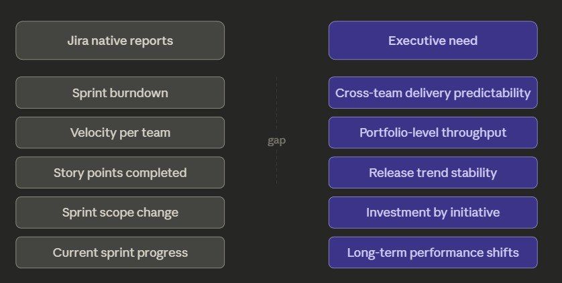Click the Current sprint progress box
Image resolution: width=562 pixels, height=283 pixels.
(x=120, y=253)
